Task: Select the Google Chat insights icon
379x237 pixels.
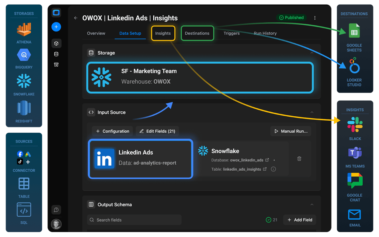Action: pyautogui.click(x=355, y=181)
